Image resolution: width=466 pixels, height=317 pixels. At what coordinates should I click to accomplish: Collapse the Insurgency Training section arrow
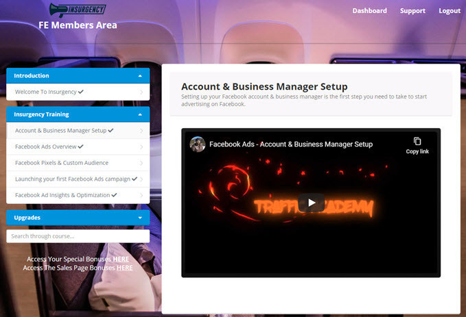coord(140,114)
